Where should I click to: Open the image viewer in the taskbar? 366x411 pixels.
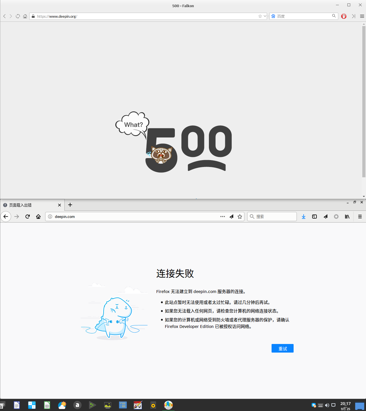click(x=108, y=405)
